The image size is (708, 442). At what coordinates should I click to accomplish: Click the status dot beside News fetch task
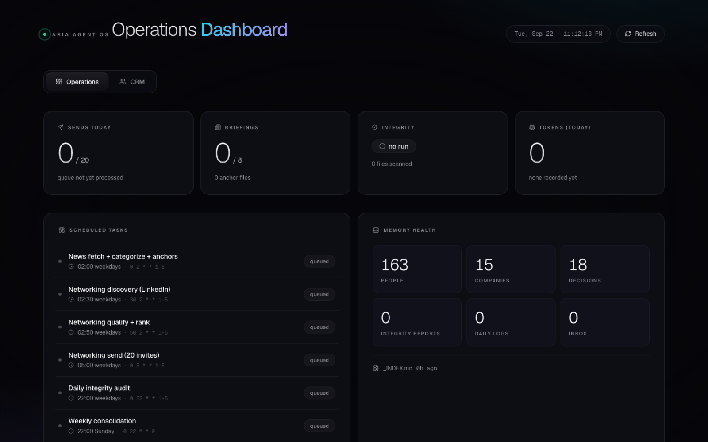60,261
